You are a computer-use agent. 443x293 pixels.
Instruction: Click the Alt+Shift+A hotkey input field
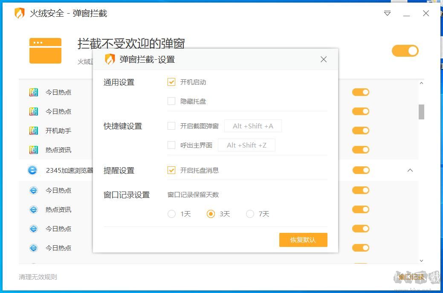point(253,125)
